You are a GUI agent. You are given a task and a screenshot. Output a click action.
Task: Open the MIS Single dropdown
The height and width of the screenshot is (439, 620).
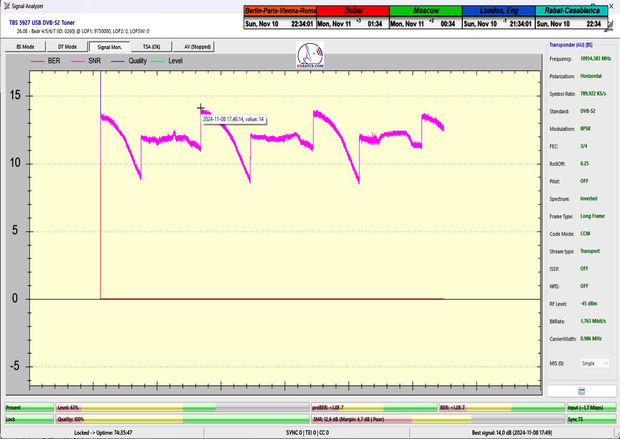(x=595, y=363)
